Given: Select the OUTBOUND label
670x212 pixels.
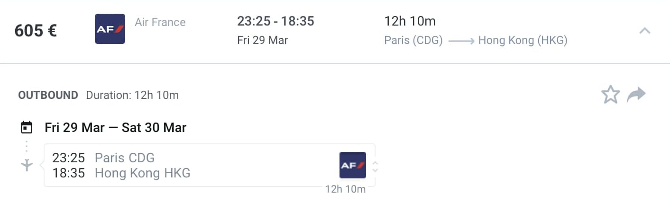Looking at the screenshot, I should coord(48,95).
